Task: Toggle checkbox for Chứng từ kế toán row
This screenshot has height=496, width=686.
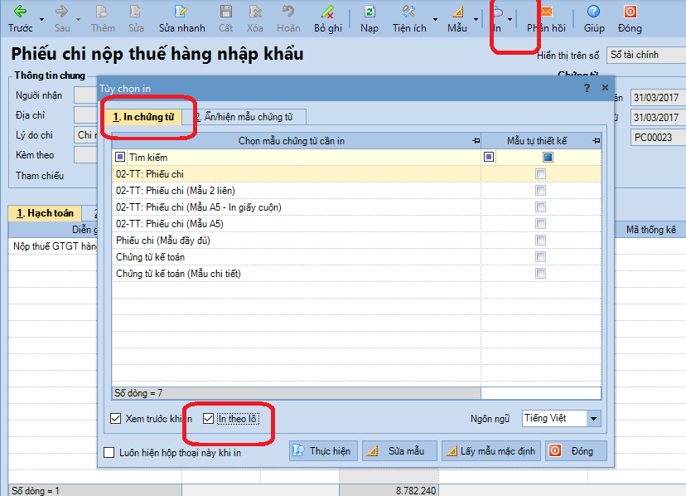Action: (541, 257)
